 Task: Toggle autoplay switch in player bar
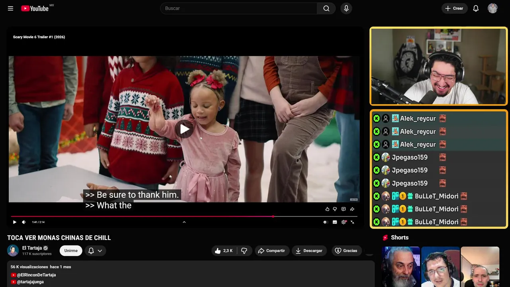(x=325, y=222)
